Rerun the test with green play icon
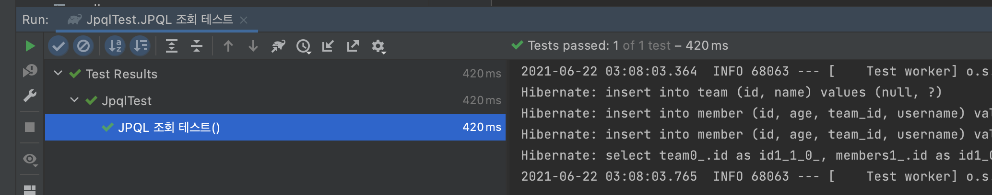The width and height of the screenshot is (992, 195). pyautogui.click(x=30, y=46)
